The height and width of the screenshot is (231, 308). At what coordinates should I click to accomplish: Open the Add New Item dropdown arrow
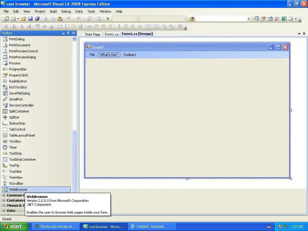18,19
